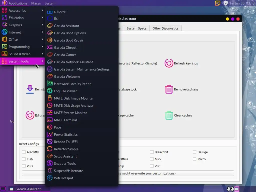The width and height of the screenshot is (256, 192).
Task: Switch to the Other Diagnostics tab
Action: click(x=165, y=28)
